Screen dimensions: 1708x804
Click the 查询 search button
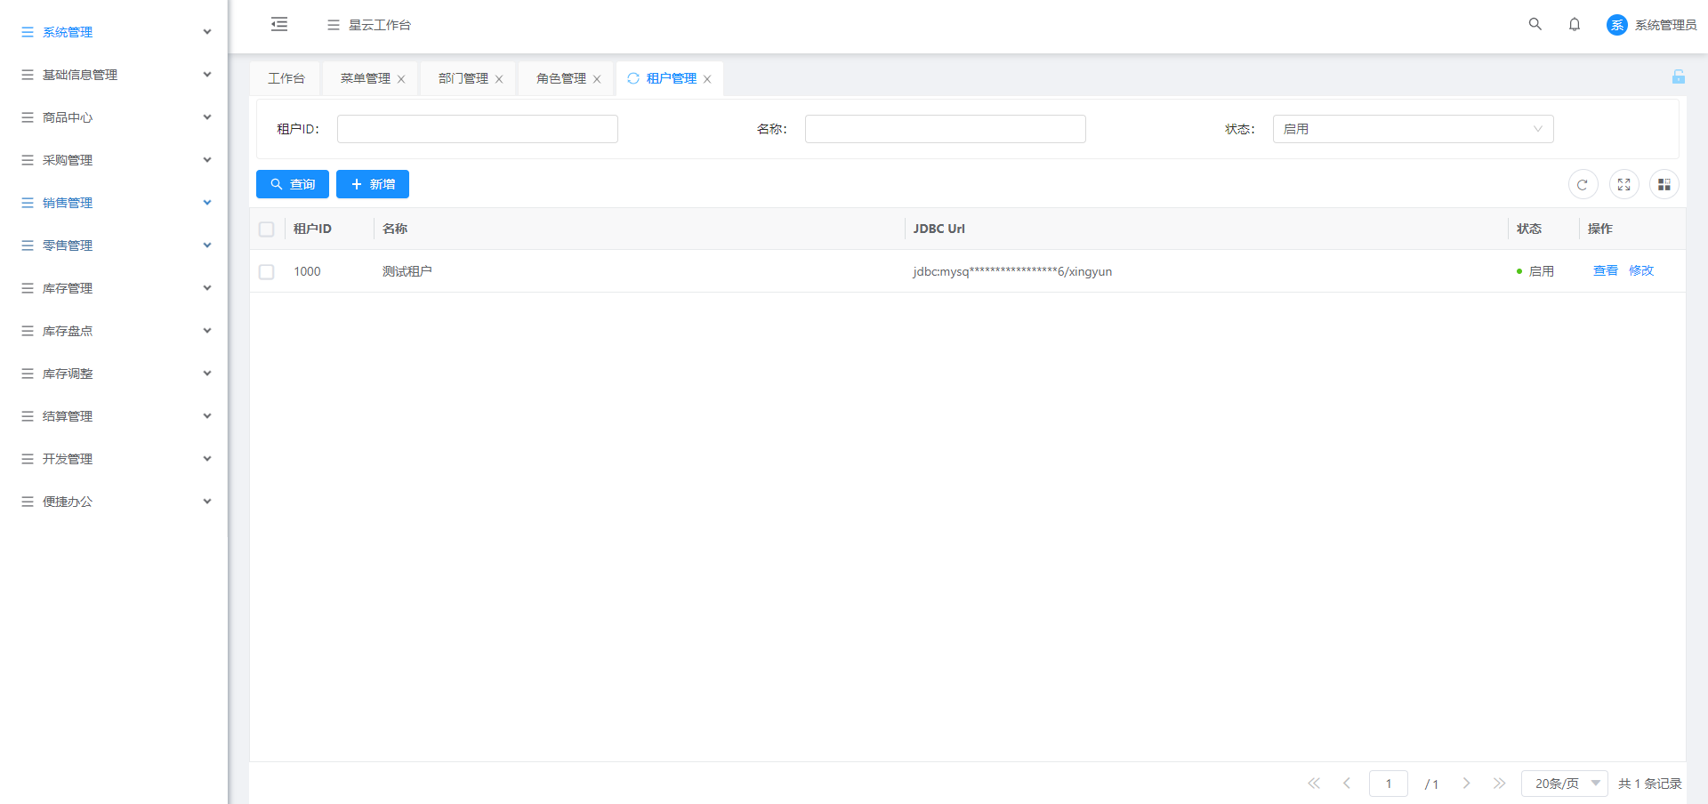pos(293,184)
